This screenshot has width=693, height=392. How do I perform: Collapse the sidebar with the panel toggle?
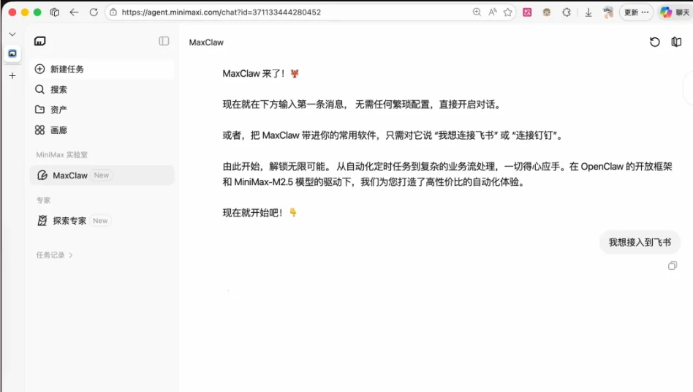click(164, 42)
